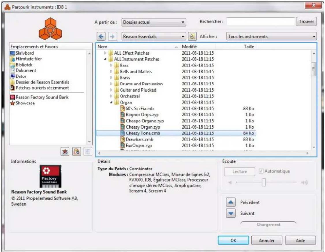
Task: Select the Showcase favorites entry
Action: (25, 103)
